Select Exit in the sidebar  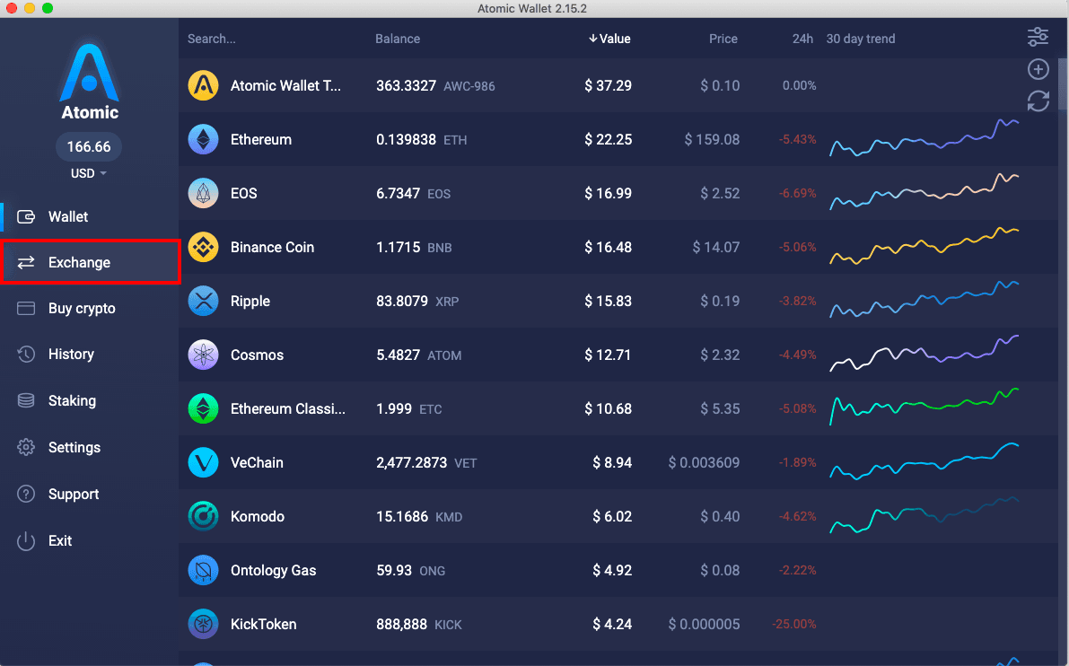coord(90,541)
